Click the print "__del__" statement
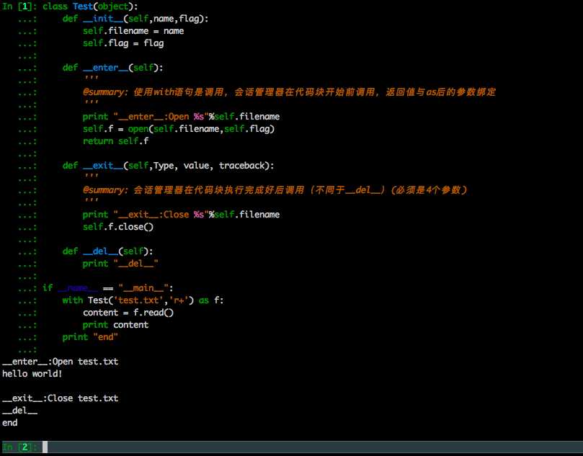This screenshot has height=456, width=583. pyautogui.click(x=120, y=264)
